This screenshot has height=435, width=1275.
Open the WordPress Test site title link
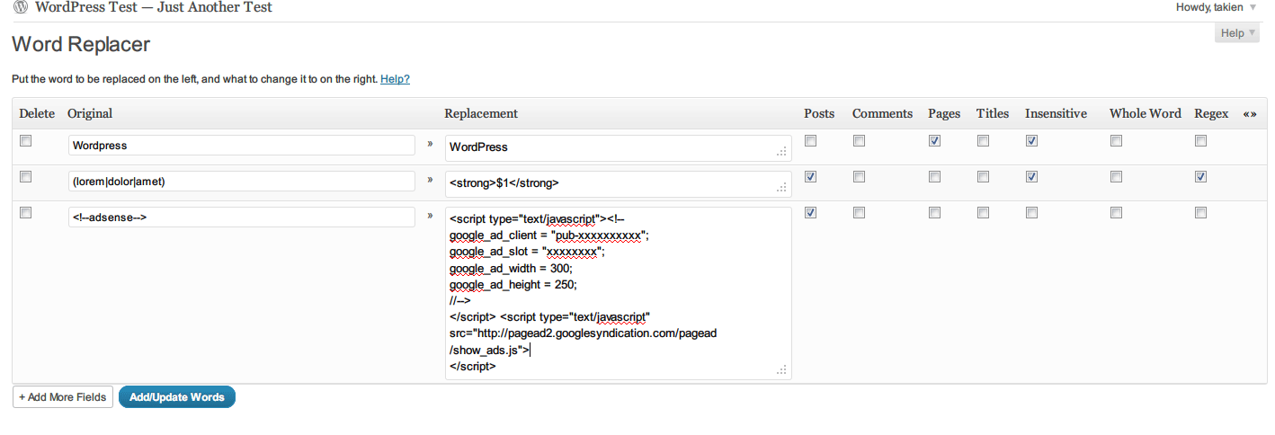coord(153,8)
